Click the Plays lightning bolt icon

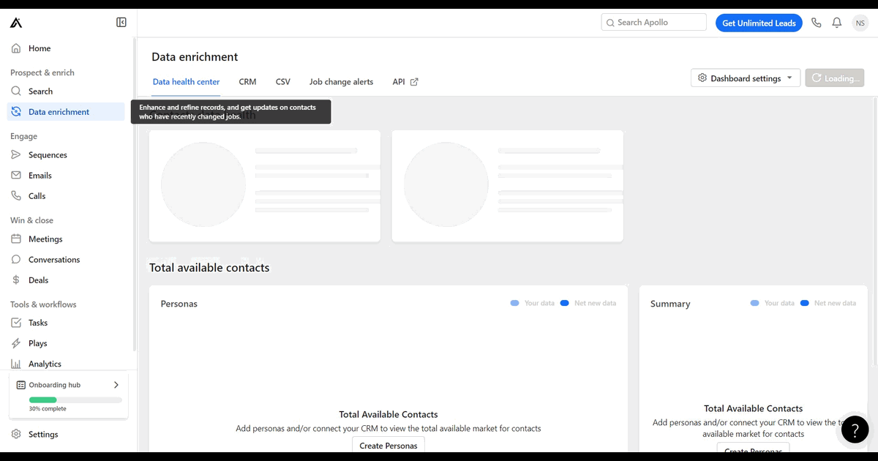pos(16,343)
